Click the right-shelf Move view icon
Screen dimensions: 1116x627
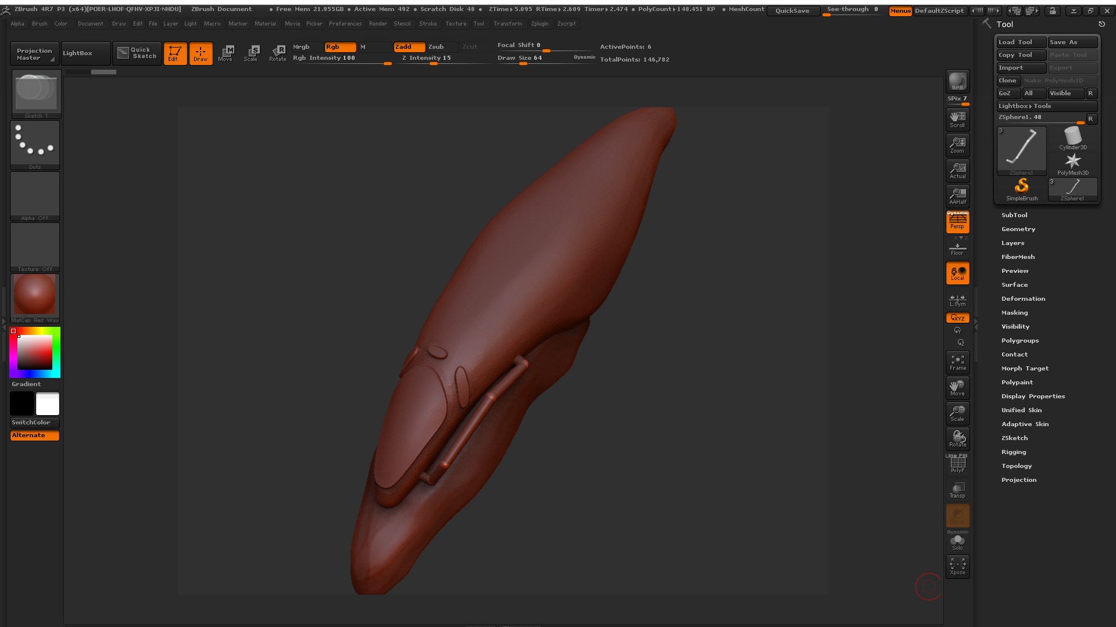[957, 388]
